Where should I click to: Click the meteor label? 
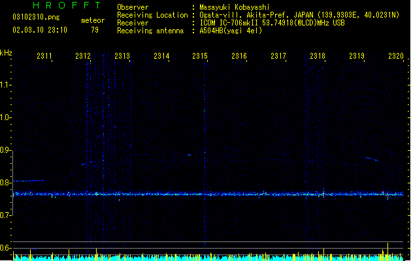coord(93,20)
